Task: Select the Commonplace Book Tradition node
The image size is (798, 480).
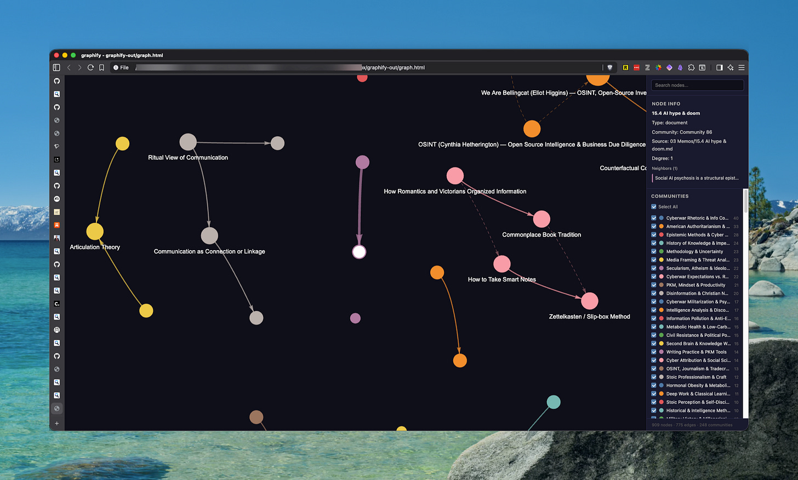Action: (541, 219)
